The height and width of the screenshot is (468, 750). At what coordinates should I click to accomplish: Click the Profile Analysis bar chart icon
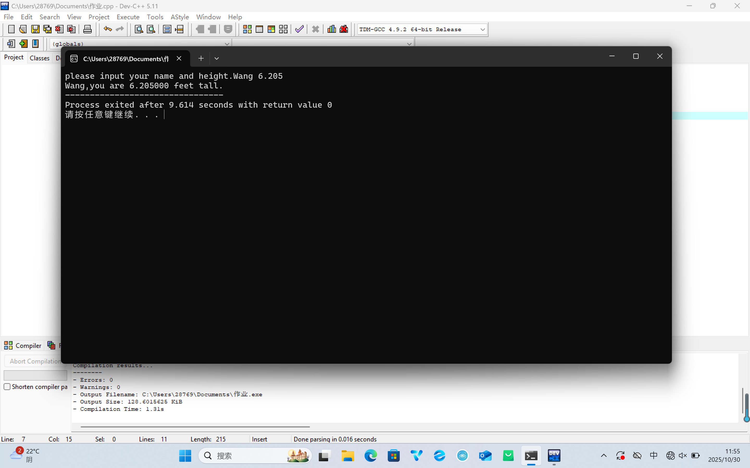(x=332, y=29)
